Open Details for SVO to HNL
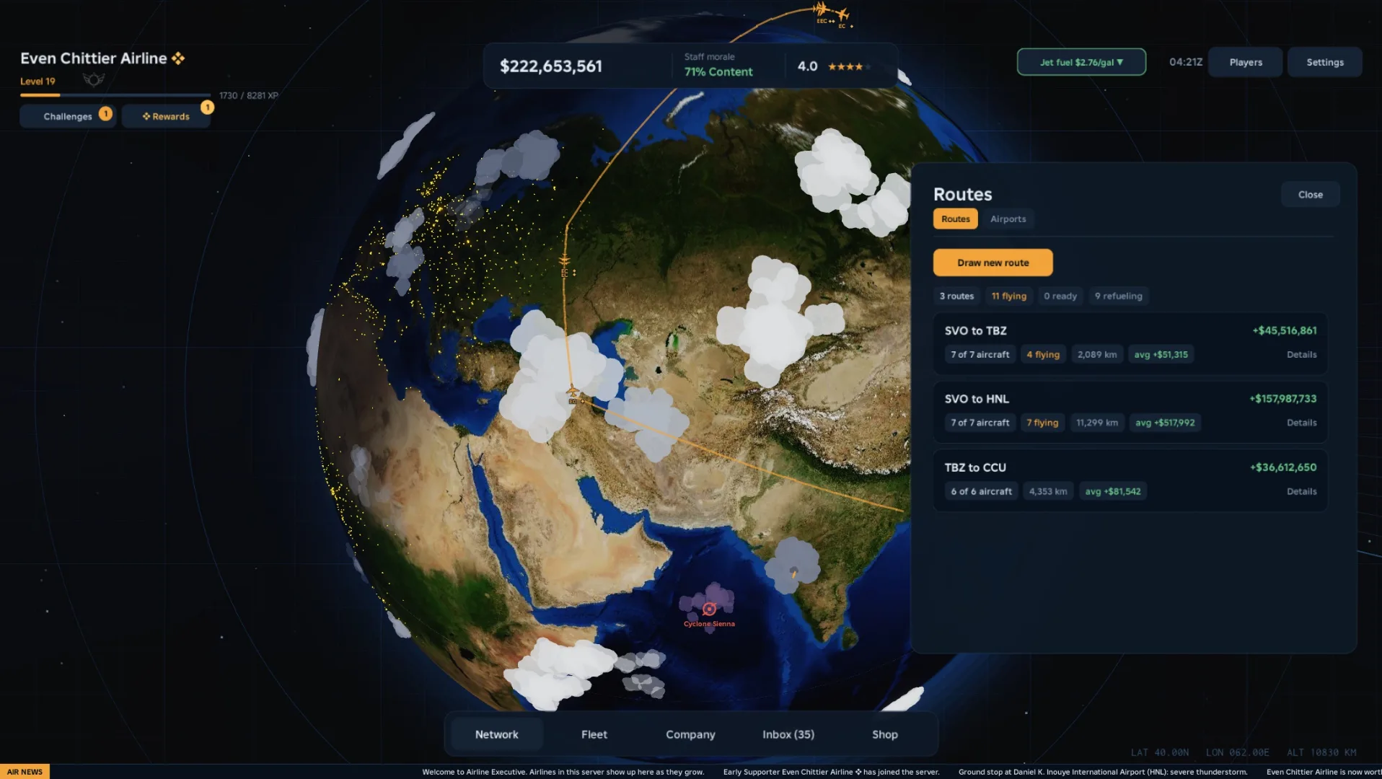This screenshot has height=779, width=1382. (x=1301, y=423)
